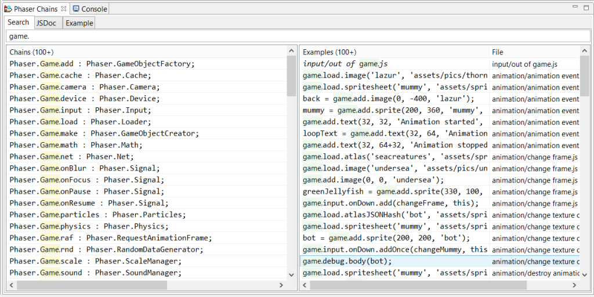Select the 'input/out of game.js' example row
The image size is (594, 297).
point(440,64)
